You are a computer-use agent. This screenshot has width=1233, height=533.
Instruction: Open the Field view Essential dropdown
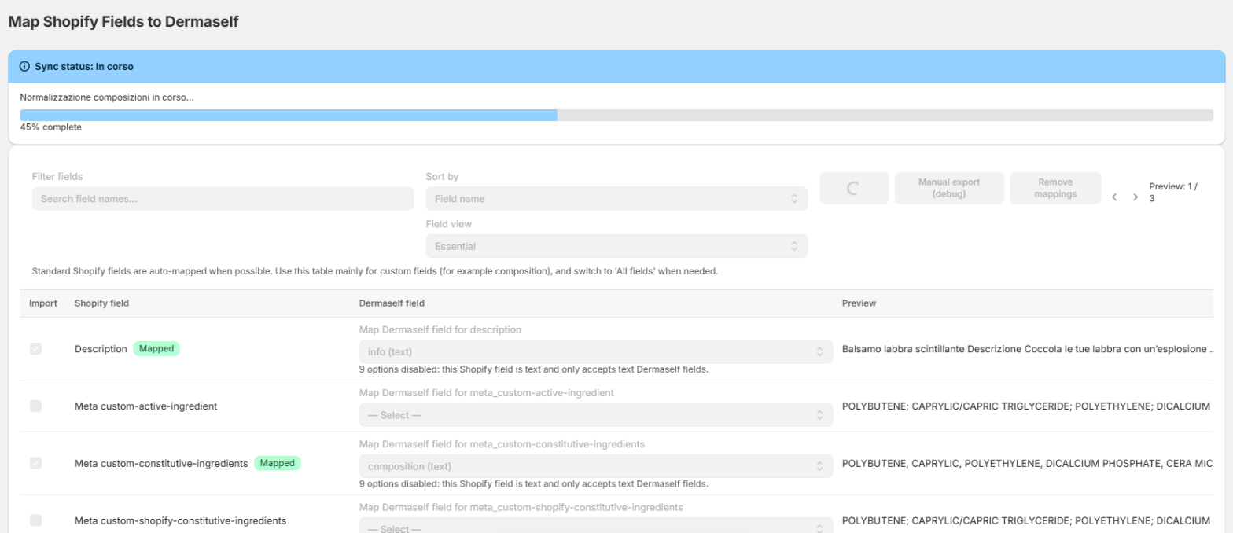pyautogui.click(x=616, y=246)
